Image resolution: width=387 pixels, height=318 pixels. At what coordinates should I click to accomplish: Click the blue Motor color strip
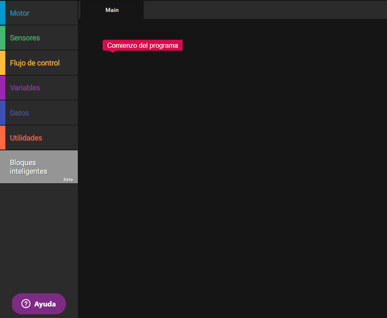pyautogui.click(x=2, y=13)
